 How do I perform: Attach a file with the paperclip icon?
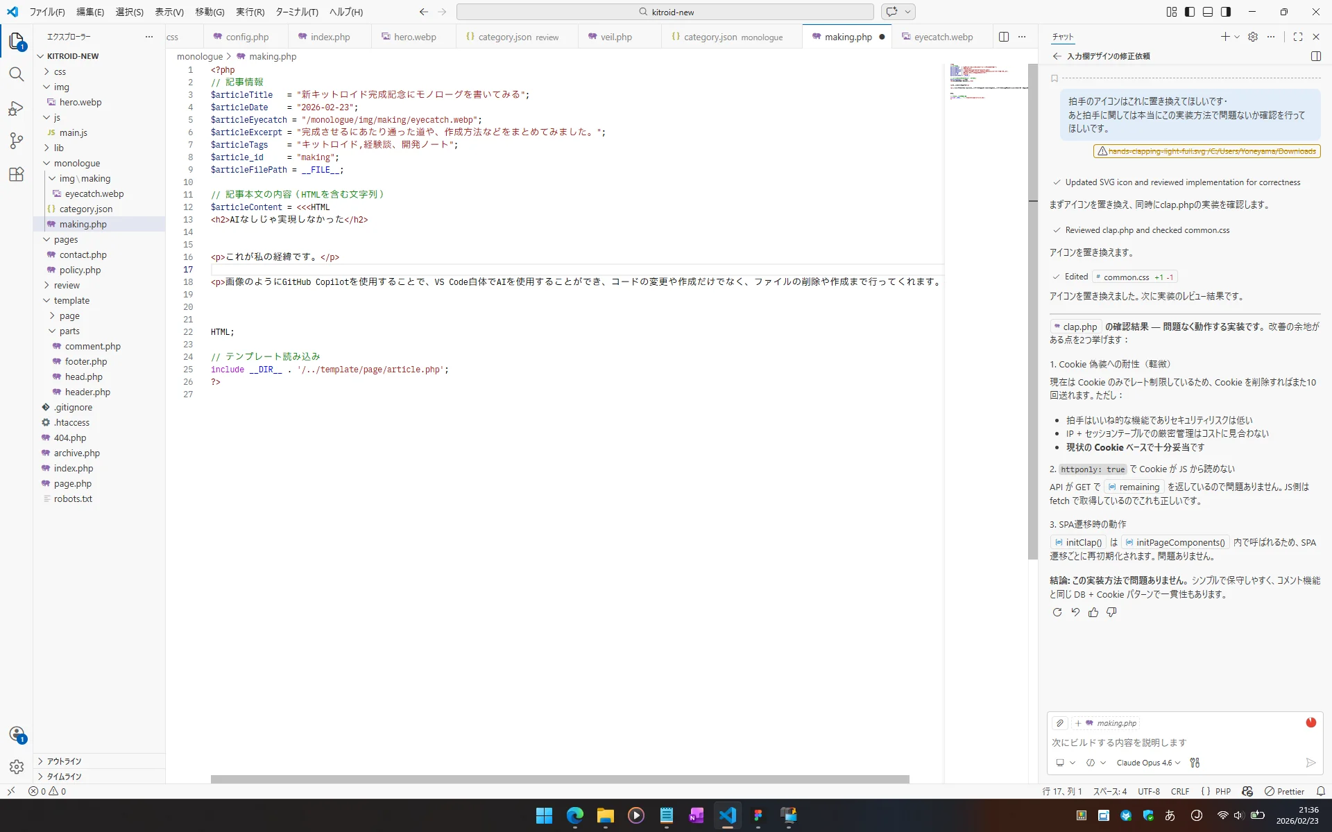pos(1059,723)
